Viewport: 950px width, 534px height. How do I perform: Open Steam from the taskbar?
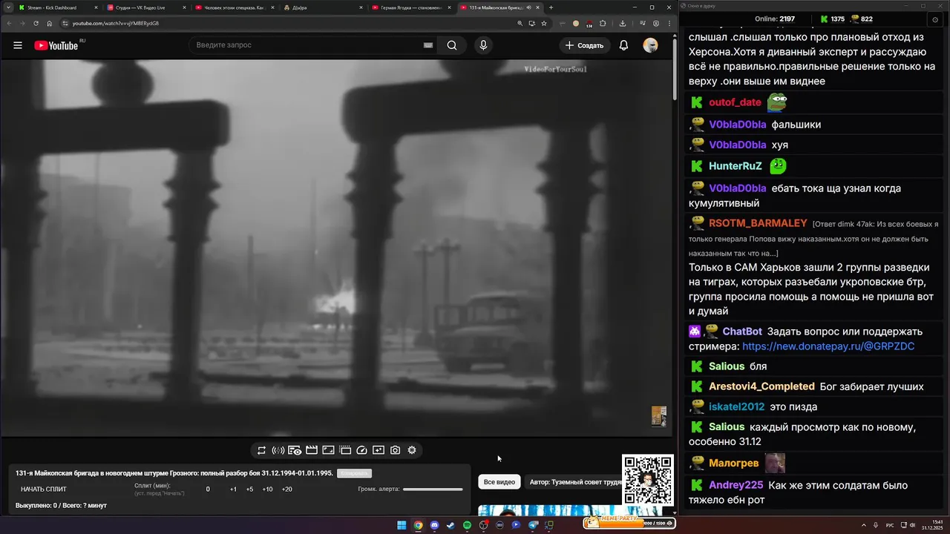(x=451, y=525)
